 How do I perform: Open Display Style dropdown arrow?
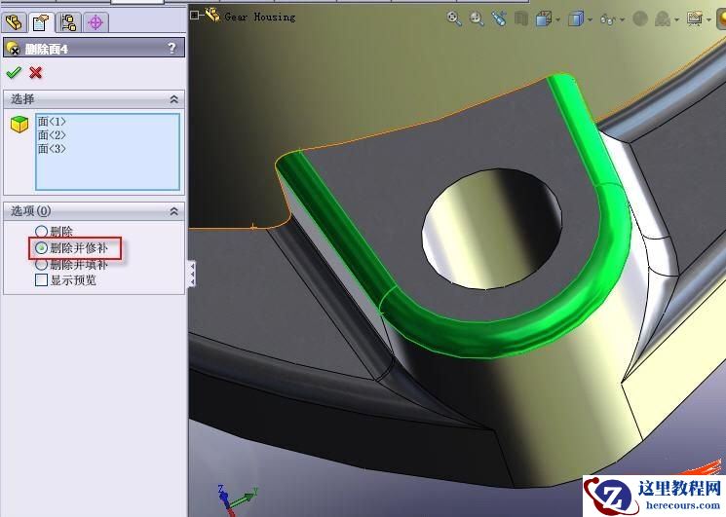tap(590, 19)
